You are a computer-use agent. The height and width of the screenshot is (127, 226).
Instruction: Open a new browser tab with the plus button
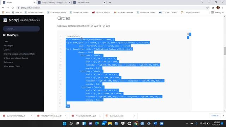tap(110, 2)
